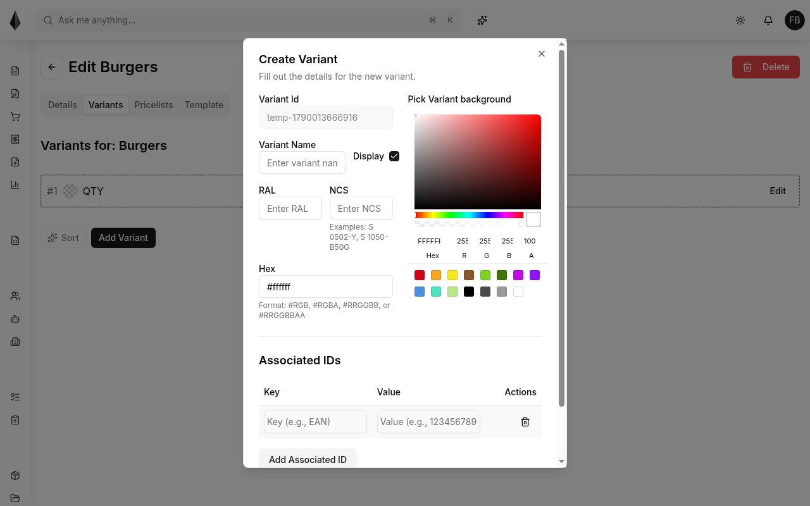Click inside the color saturation picker area
Screen dimensions: 810x506
(x=478, y=162)
